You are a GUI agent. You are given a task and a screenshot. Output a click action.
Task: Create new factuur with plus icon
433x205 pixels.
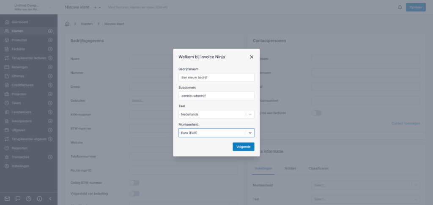pyautogui.click(x=50, y=49)
